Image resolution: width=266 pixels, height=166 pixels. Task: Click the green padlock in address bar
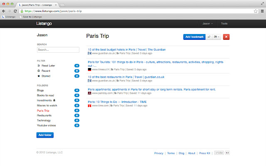tap(22, 11)
